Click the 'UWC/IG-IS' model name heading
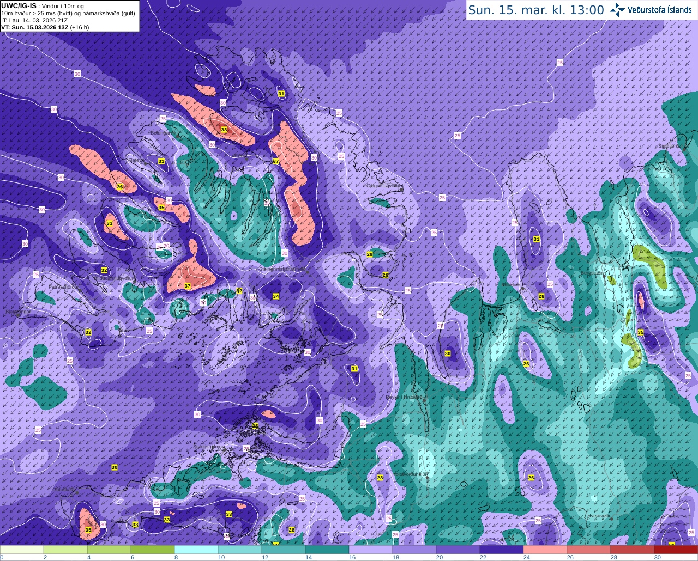This screenshot has width=698, height=561. click(x=19, y=5)
